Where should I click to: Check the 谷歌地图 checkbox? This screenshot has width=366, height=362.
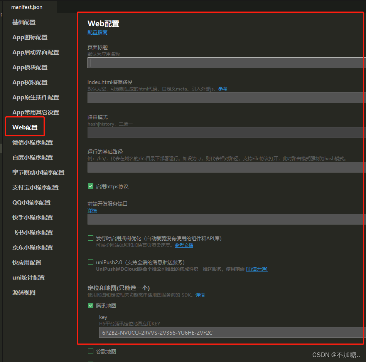[91, 351]
